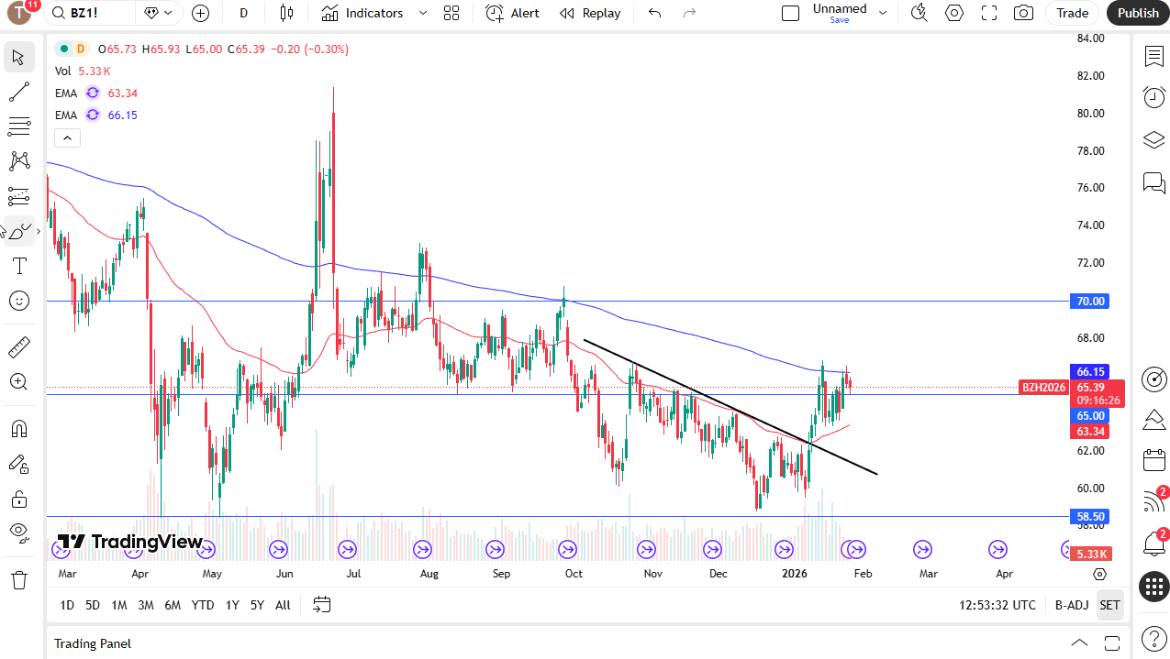This screenshot has width=1170, height=659.
Task: Open the patterns drawing tool
Action: pyautogui.click(x=18, y=161)
